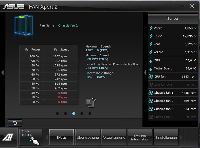Click the CPU fan spinner icon
This screenshot has width=200, height=148.
(x=151, y=77)
